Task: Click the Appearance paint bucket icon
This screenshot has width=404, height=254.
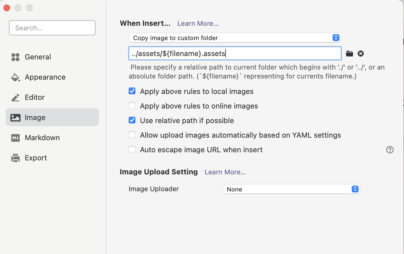Action: tap(15, 77)
